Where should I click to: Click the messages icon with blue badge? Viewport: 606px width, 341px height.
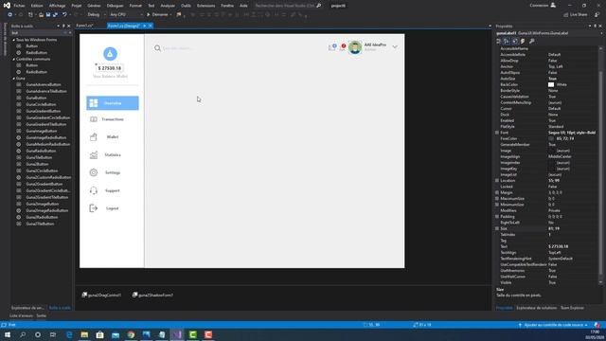click(x=332, y=47)
